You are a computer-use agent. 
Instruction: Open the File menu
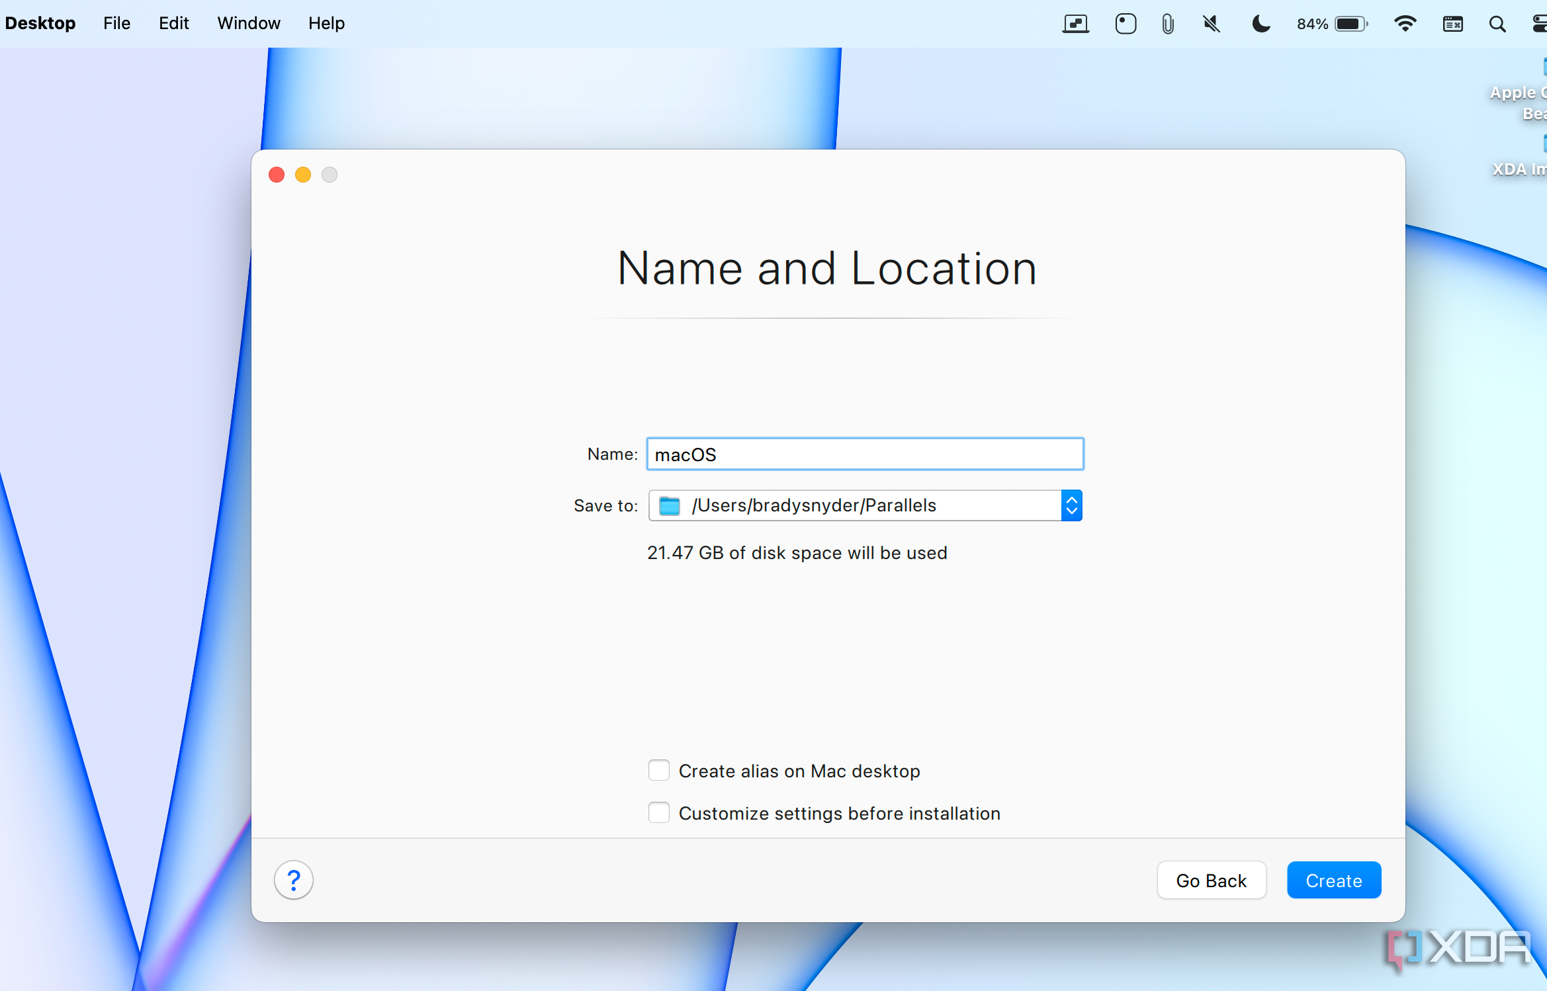(x=116, y=24)
